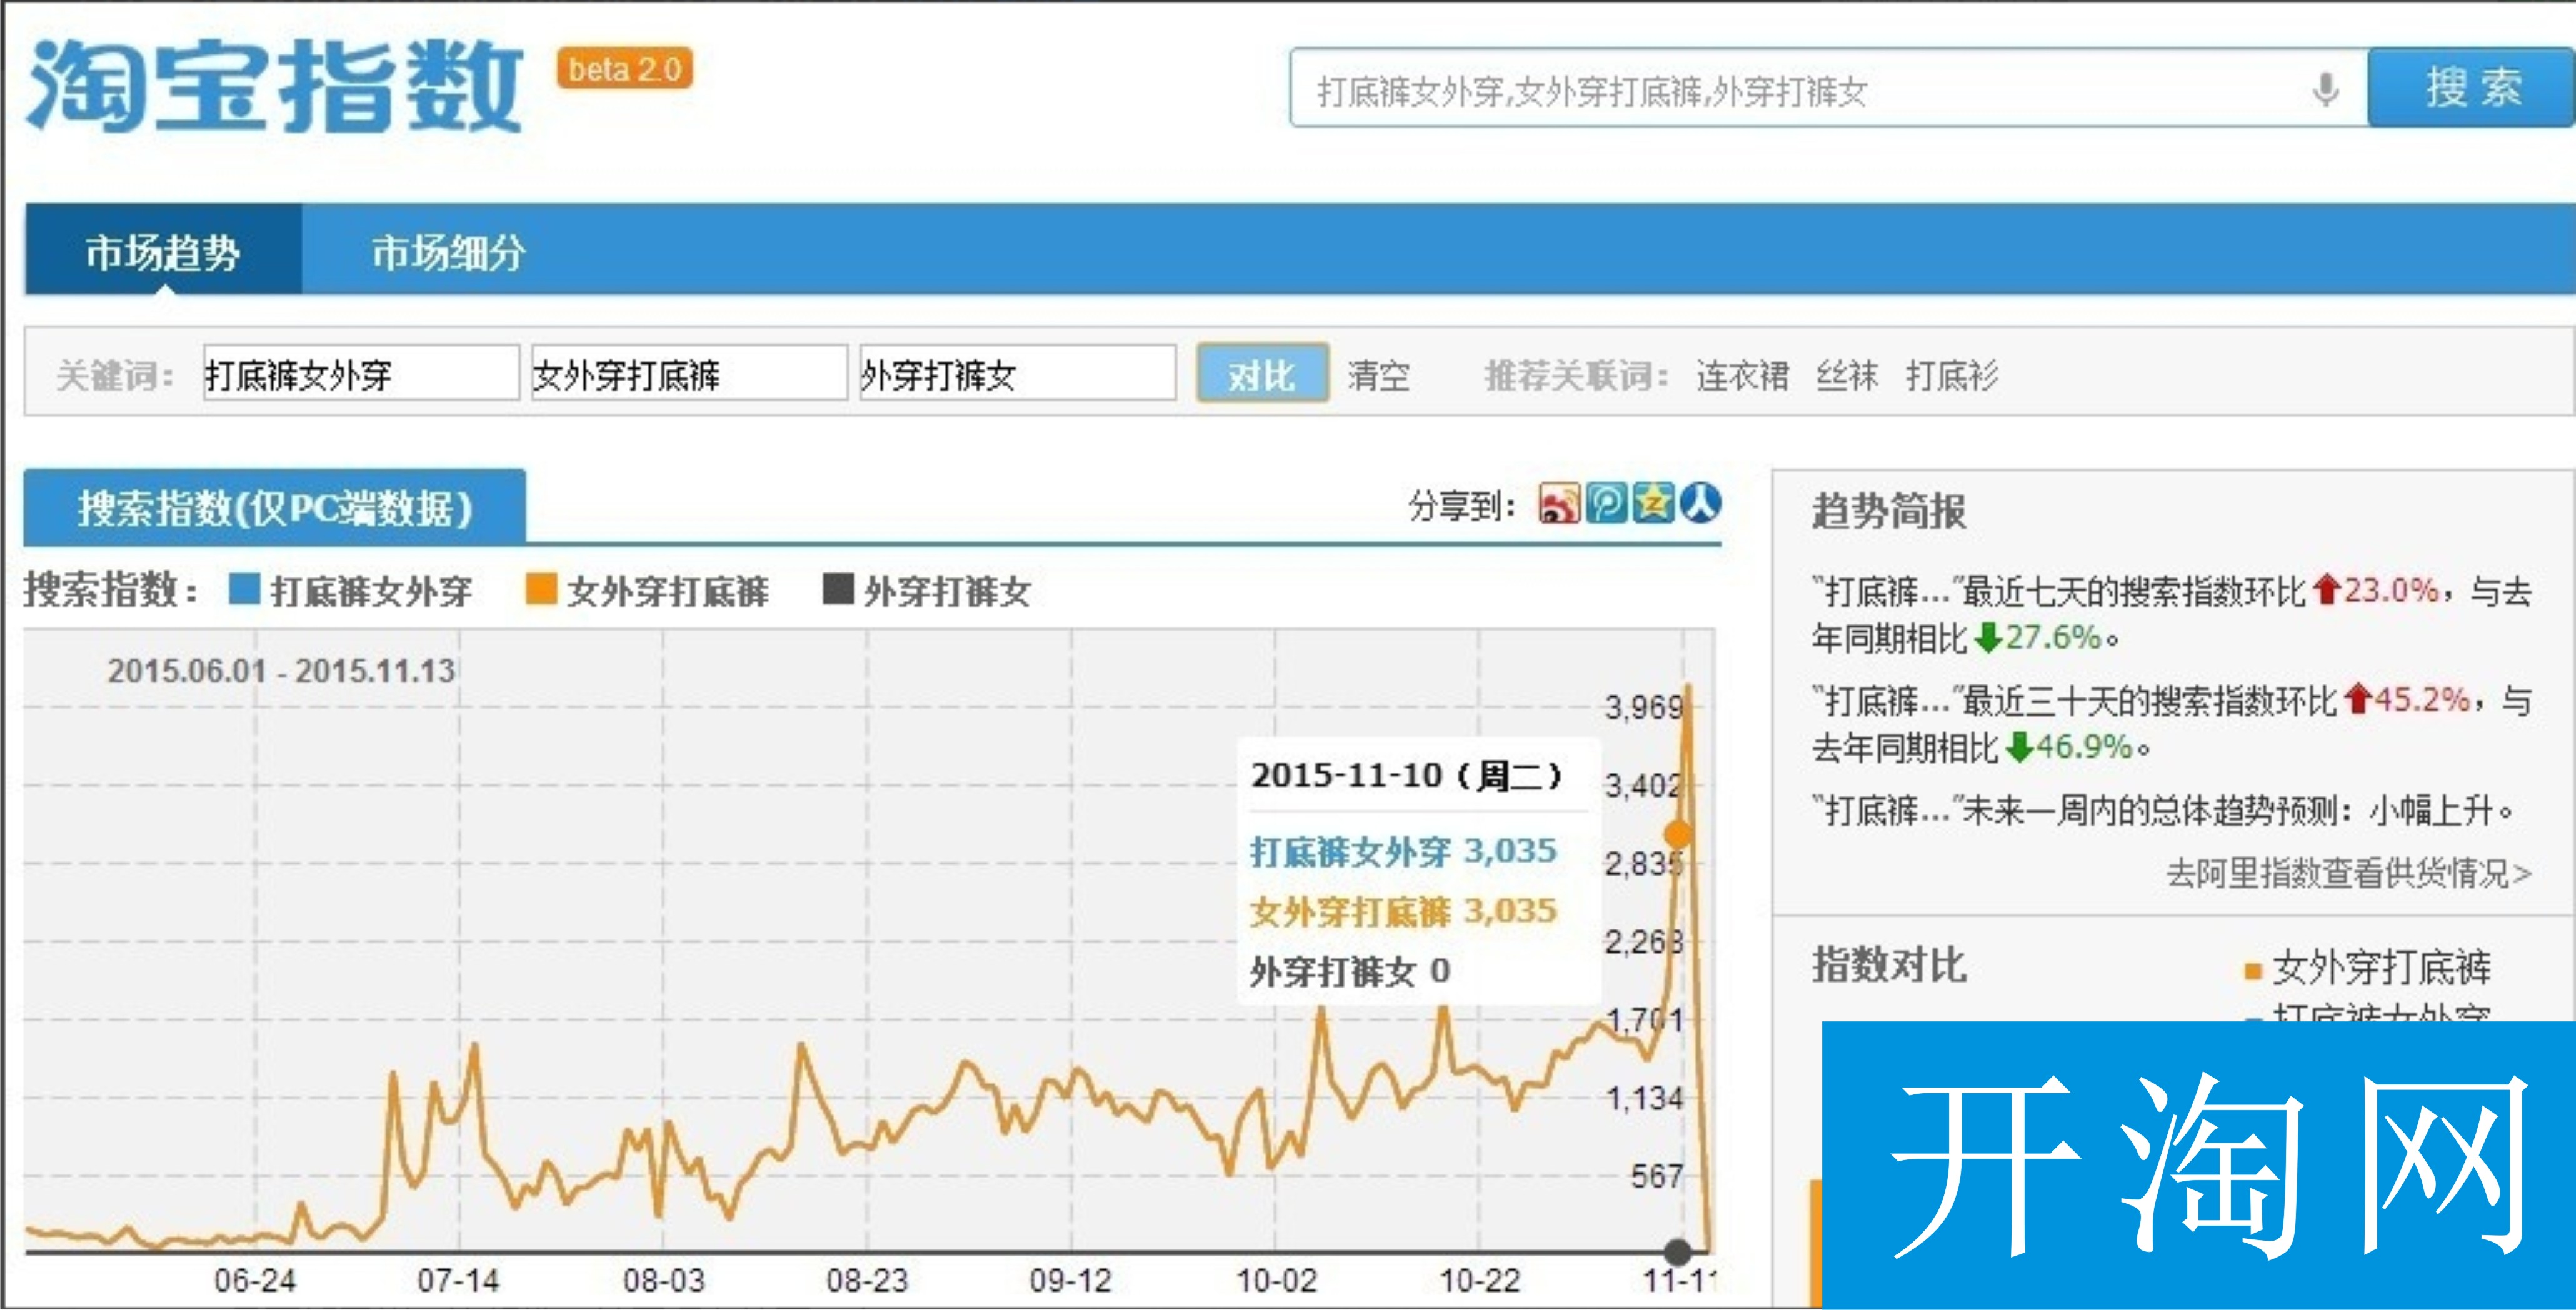Click y-axis value 1,134
Image resolution: width=2576 pixels, height=1310 pixels.
tap(1644, 1098)
